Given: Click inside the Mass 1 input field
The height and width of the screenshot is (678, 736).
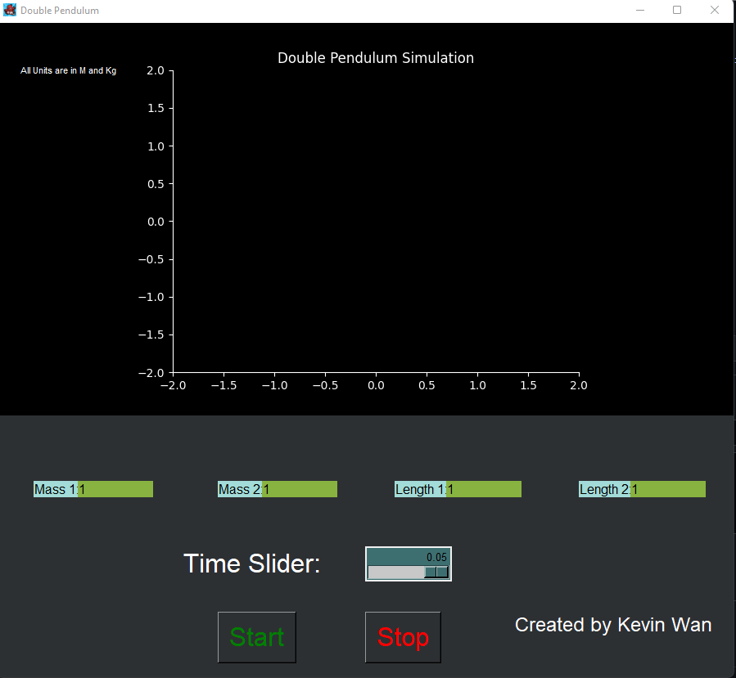Looking at the screenshot, I should coord(115,488).
